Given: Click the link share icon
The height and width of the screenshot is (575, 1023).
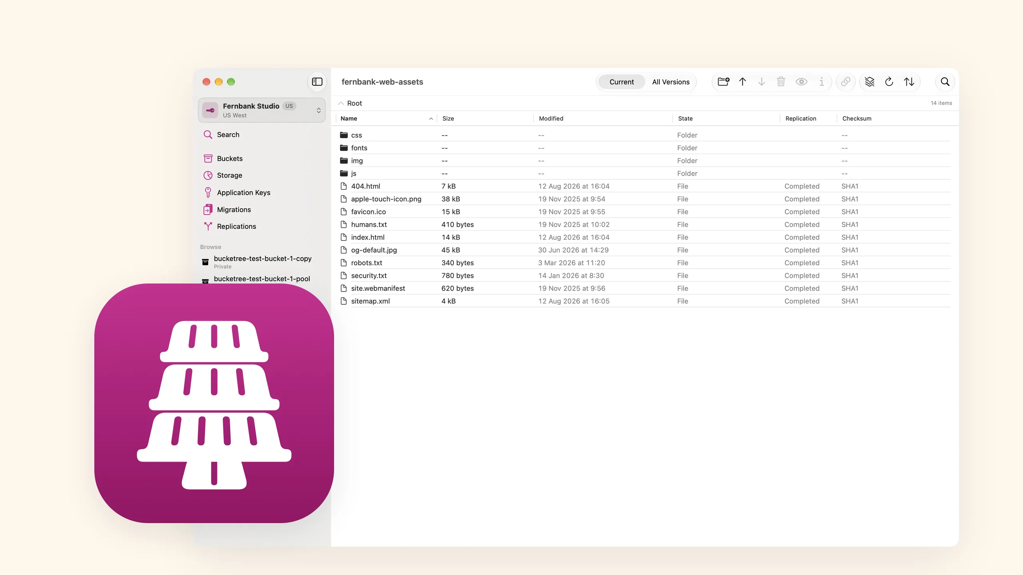Looking at the screenshot, I should (x=846, y=82).
